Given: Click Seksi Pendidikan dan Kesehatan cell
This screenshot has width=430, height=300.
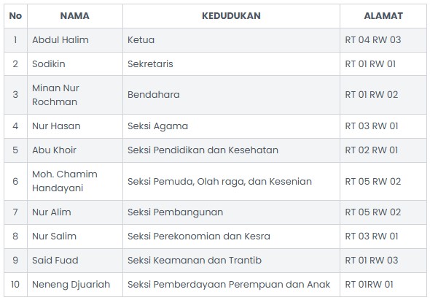Looking at the screenshot, I should (x=231, y=150).
